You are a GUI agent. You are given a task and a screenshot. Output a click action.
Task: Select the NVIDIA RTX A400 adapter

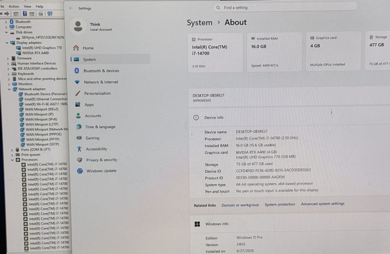click(x=36, y=53)
